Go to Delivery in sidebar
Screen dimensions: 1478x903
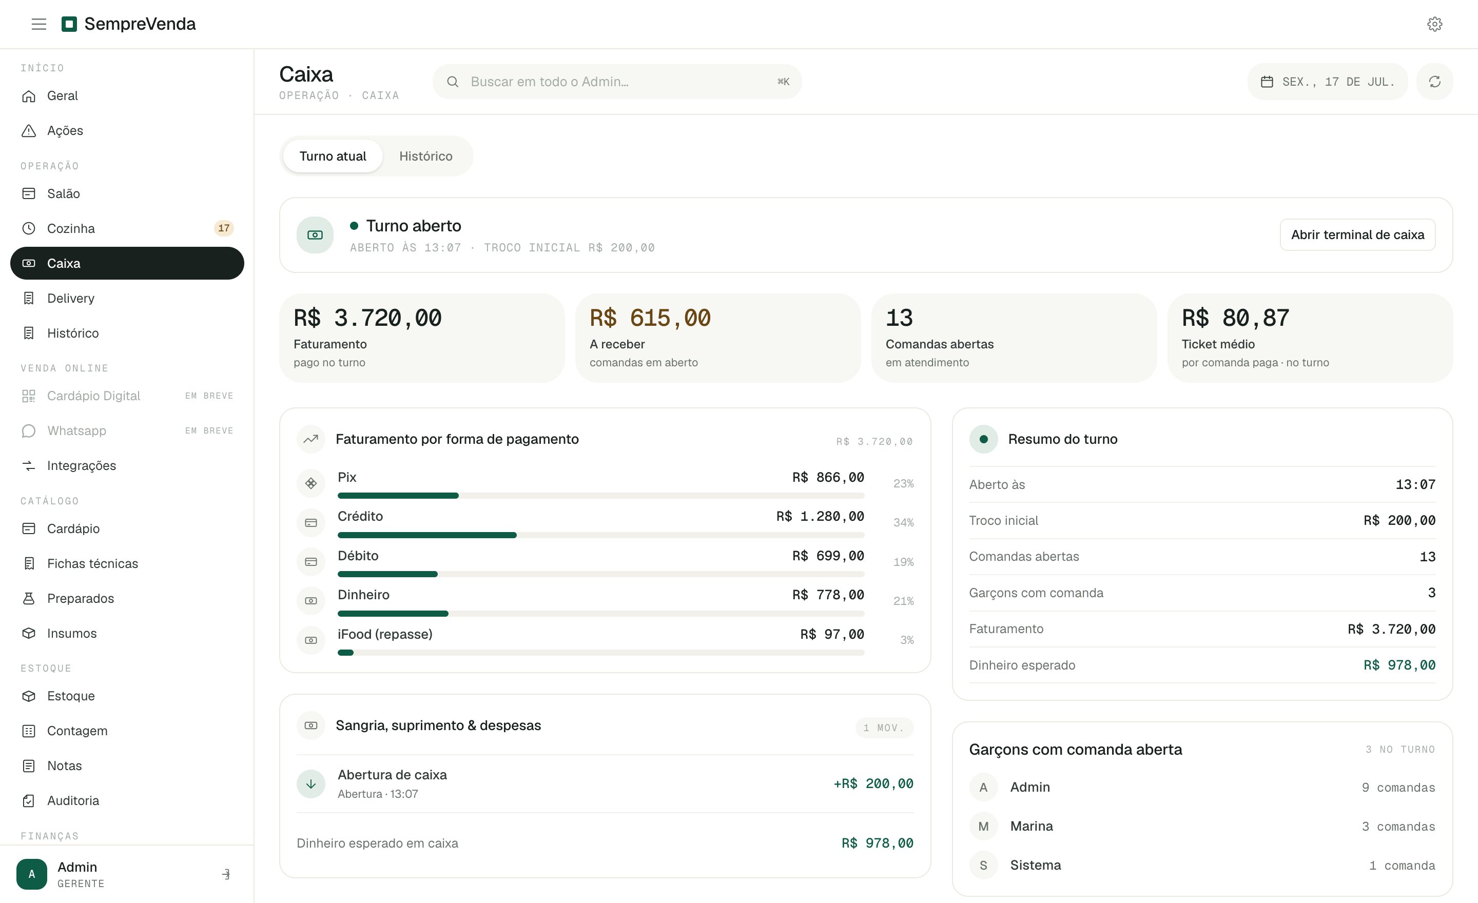pyautogui.click(x=127, y=298)
